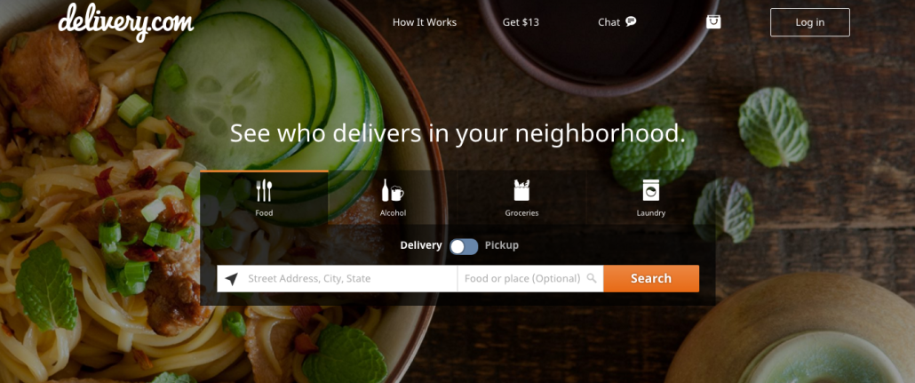The height and width of the screenshot is (383, 915).
Task: Click the magnifying glass in the food field
Action: 592,278
